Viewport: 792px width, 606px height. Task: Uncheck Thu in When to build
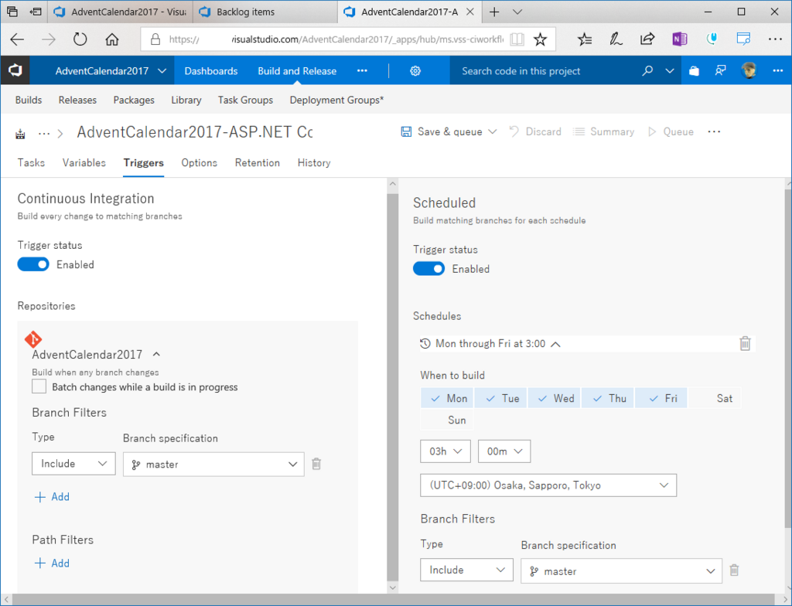[608, 398]
